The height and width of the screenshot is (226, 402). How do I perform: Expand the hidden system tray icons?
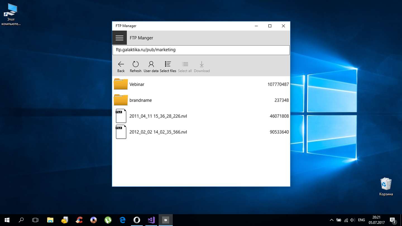coord(331,220)
